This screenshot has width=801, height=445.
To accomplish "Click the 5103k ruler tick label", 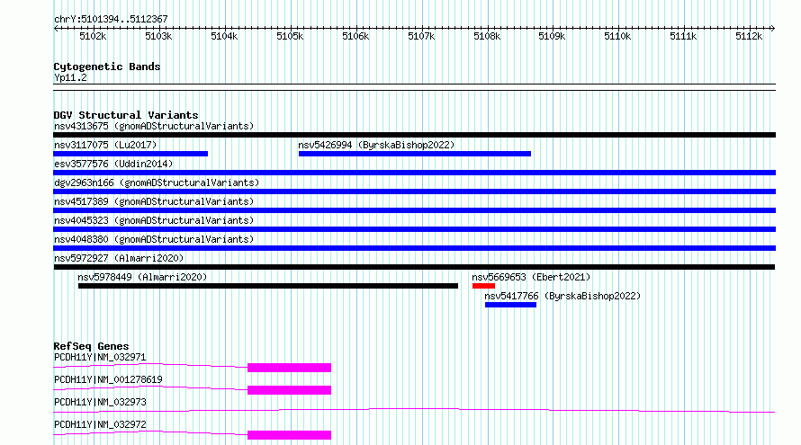I will (158, 36).
